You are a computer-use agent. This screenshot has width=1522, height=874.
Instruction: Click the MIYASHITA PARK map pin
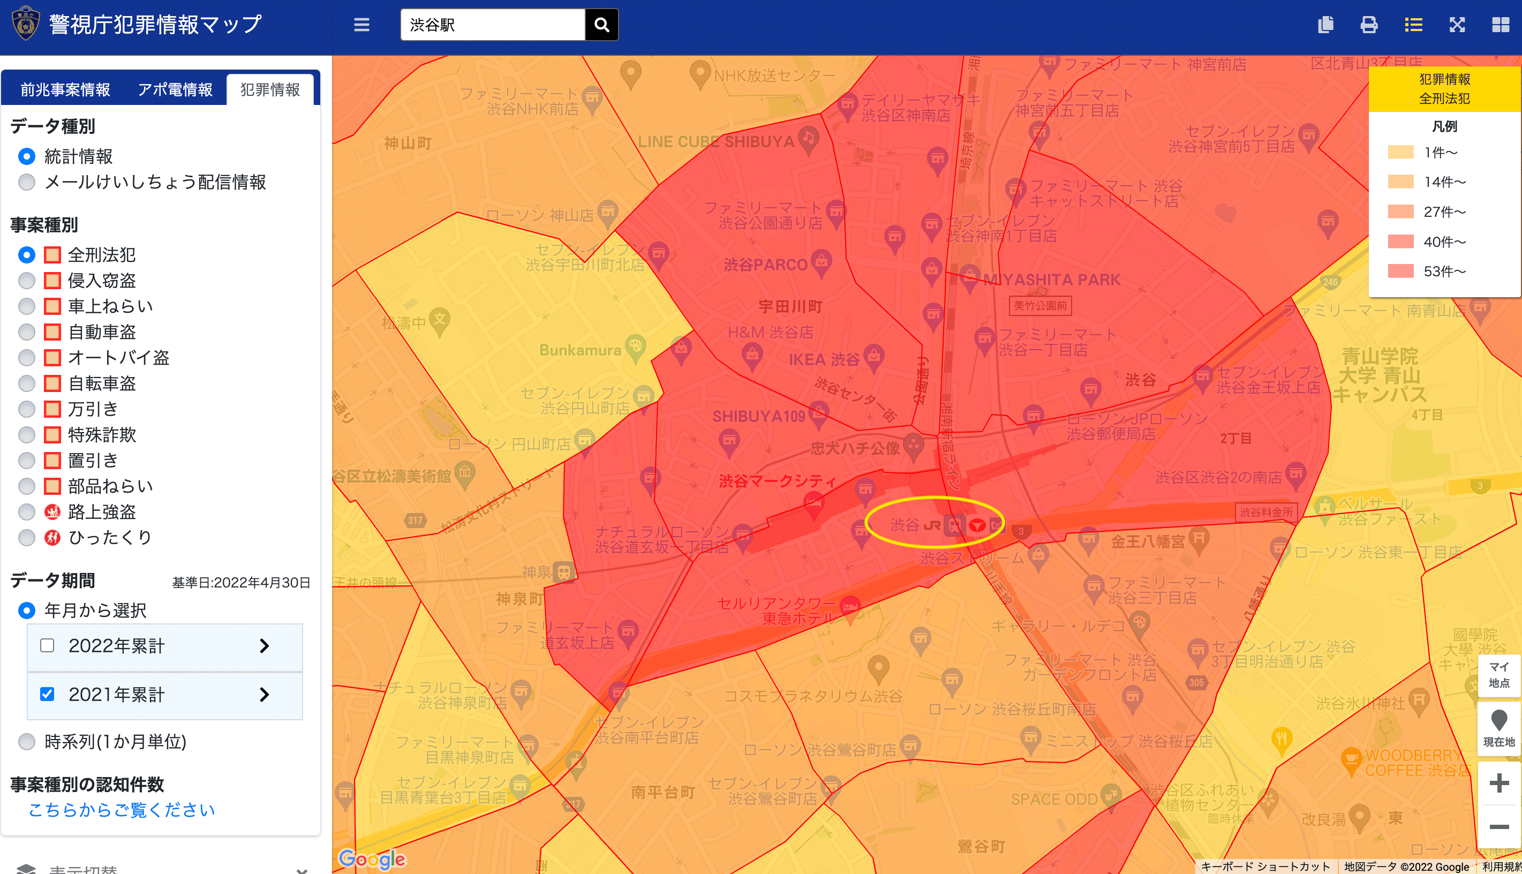[x=970, y=278]
